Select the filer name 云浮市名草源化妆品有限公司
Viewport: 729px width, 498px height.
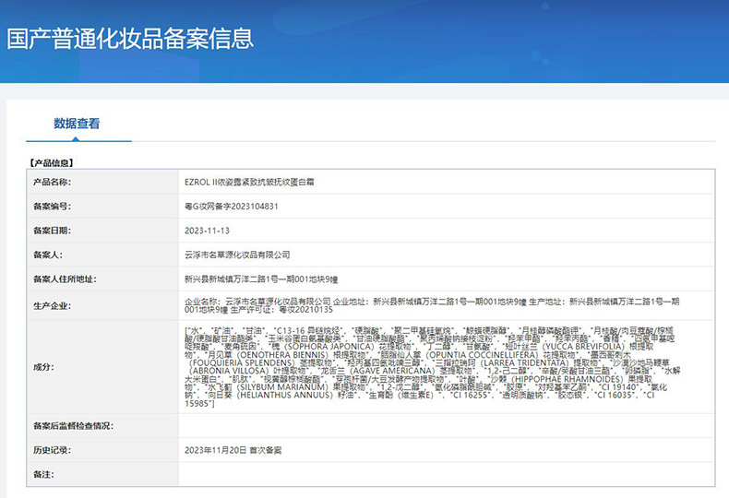pyautogui.click(x=237, y=254)
